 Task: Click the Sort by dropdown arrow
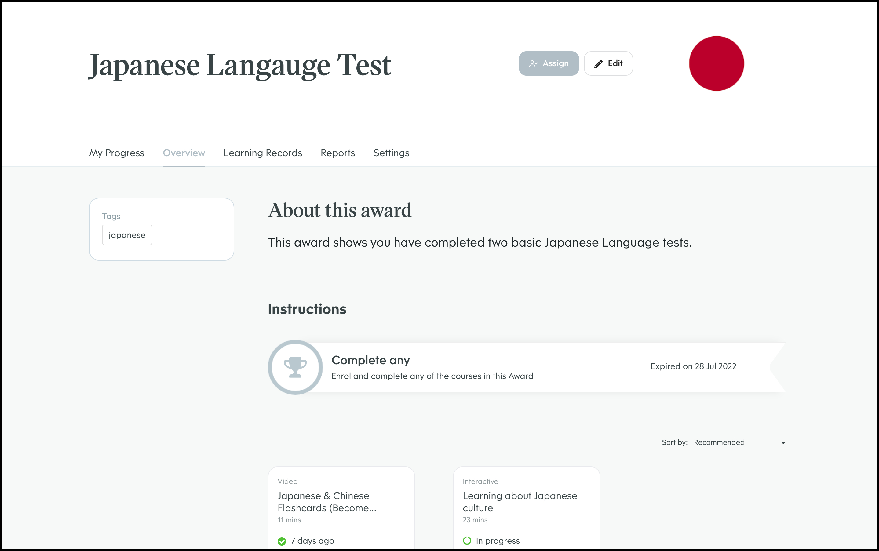[x=783, y=443]
